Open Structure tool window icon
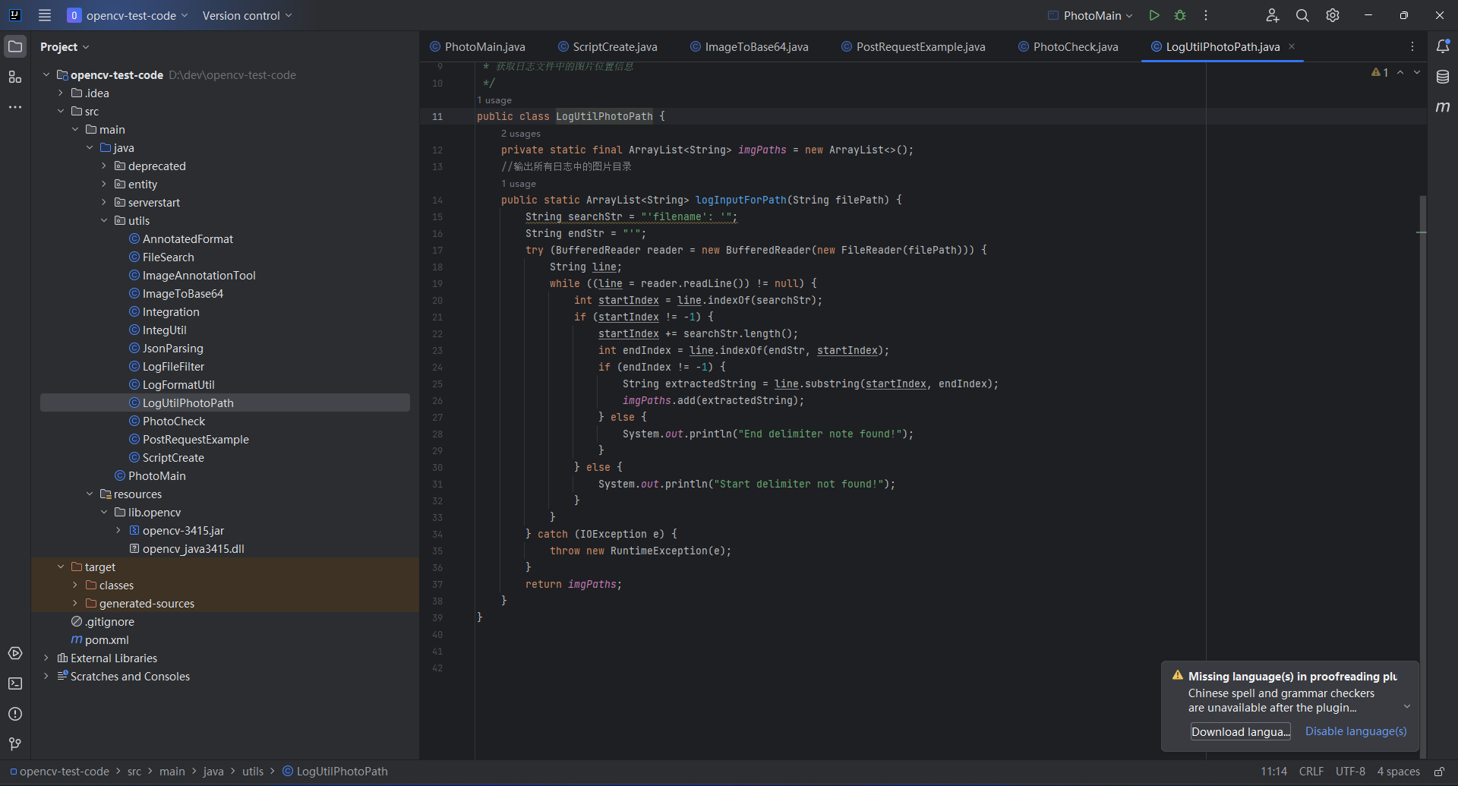The image size is (1458, 786). (x=15, y=77)
